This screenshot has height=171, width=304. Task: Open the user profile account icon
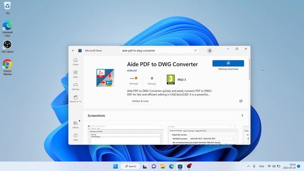click(209, 51)
